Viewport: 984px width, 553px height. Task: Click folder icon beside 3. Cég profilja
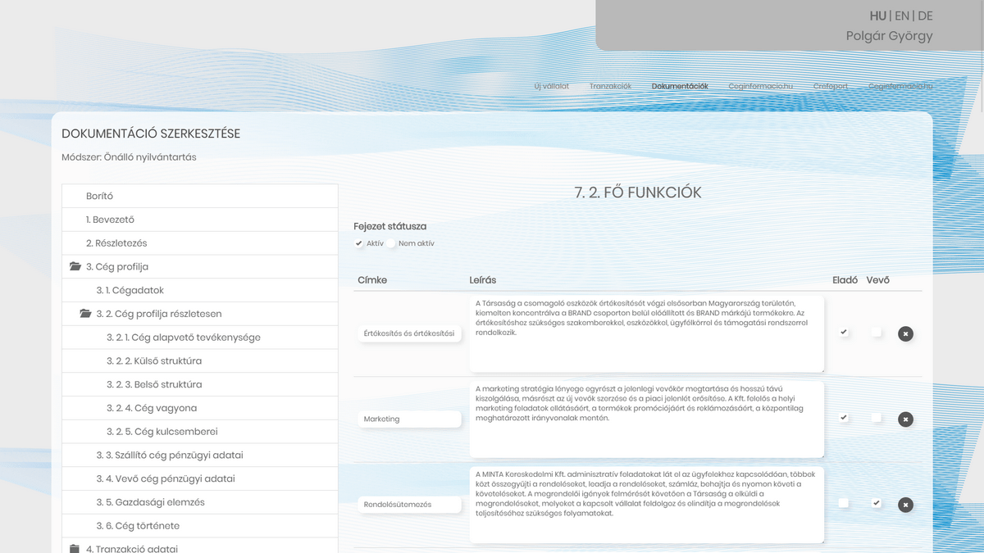click(x=75, y=267)
